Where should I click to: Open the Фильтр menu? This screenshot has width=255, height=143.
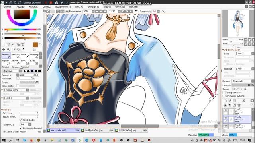[x=93, y=7]
